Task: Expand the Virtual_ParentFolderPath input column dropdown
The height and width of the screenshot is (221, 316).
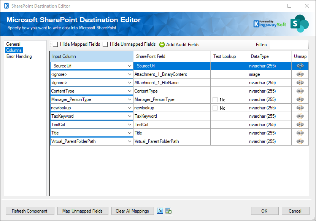Action: point(130,141)
